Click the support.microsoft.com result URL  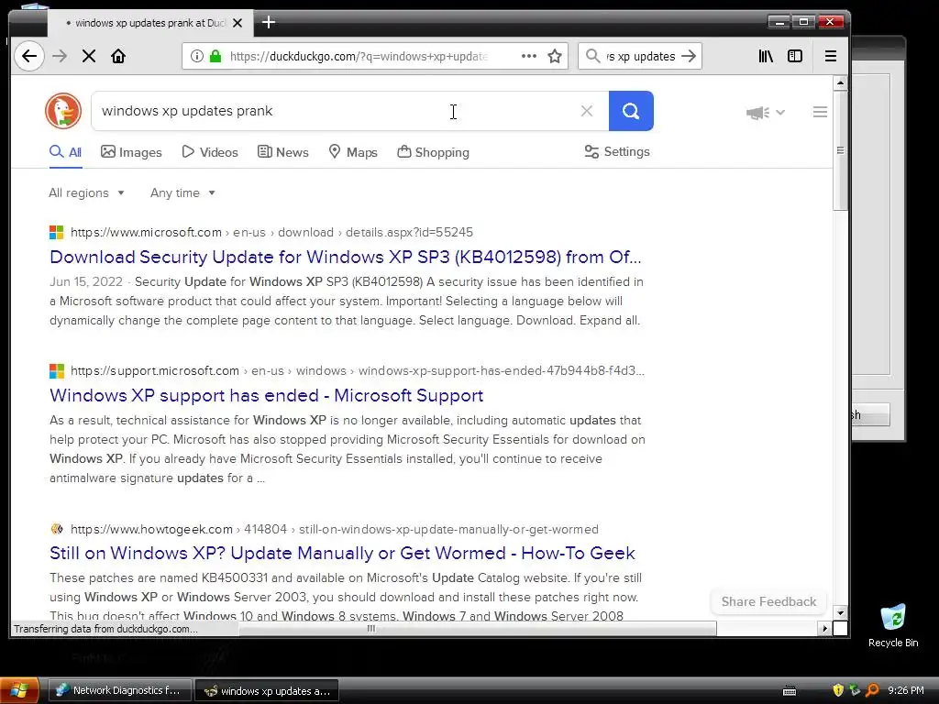358,370
